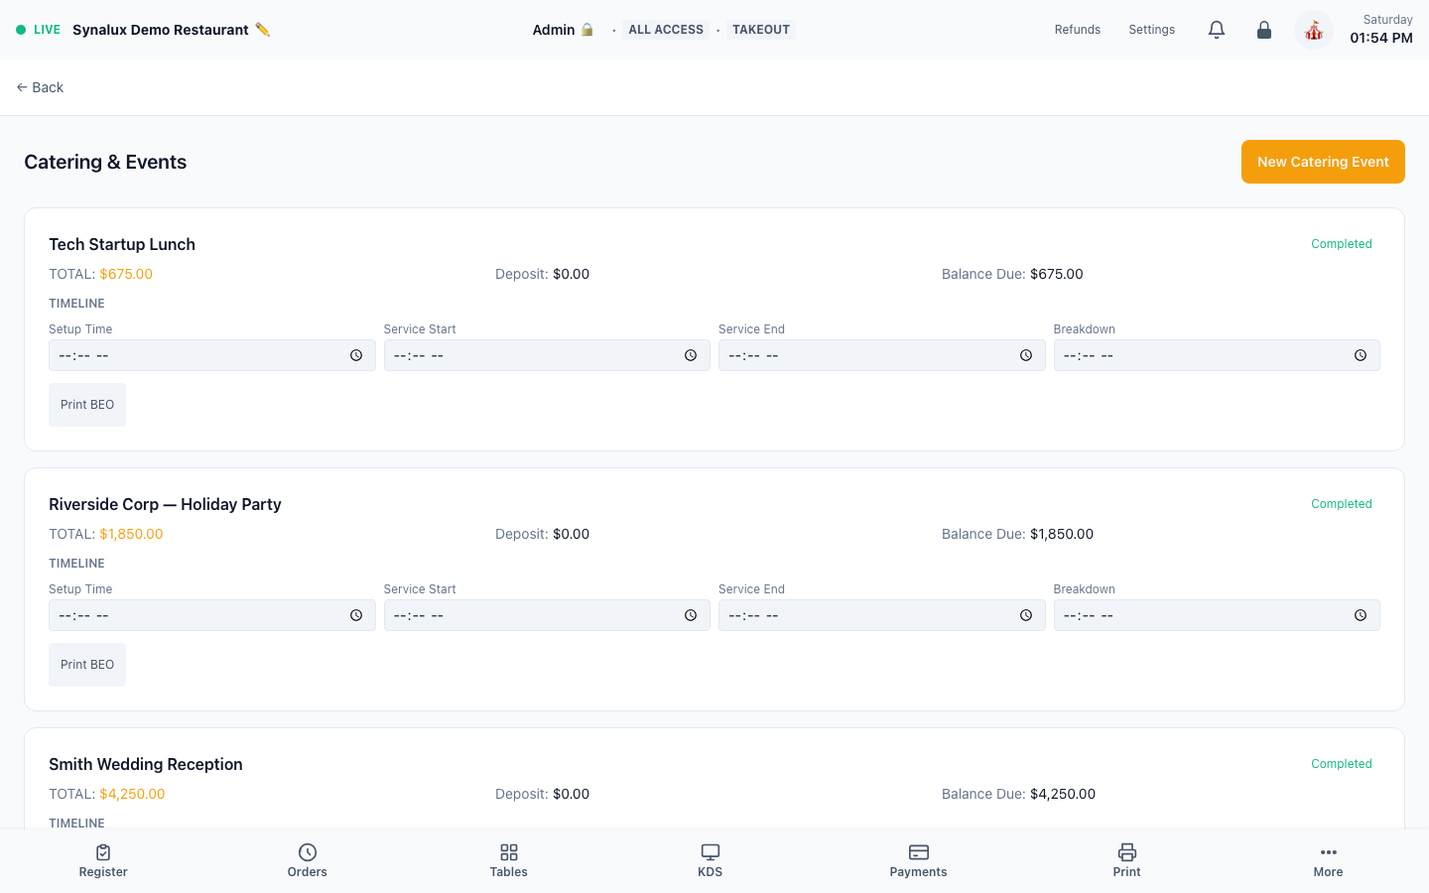
Task: Click the Admin lock icon
Action: tap(587, 30)
